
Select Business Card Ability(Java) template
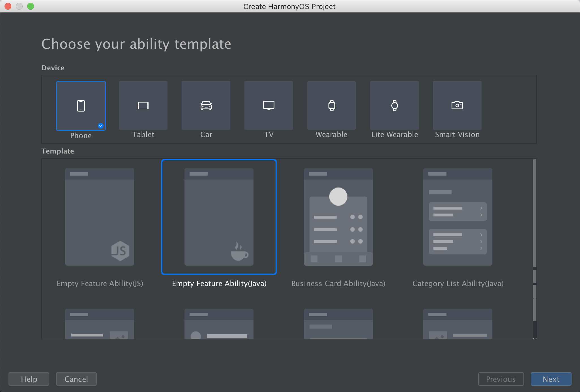(x=338, y=217)
